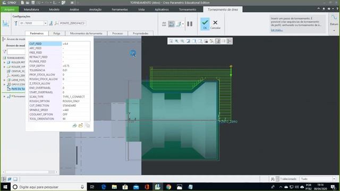Click the open file icon in quick access toolbar
The width and height of the screenshot is (340, 191).
coord(28,3)
